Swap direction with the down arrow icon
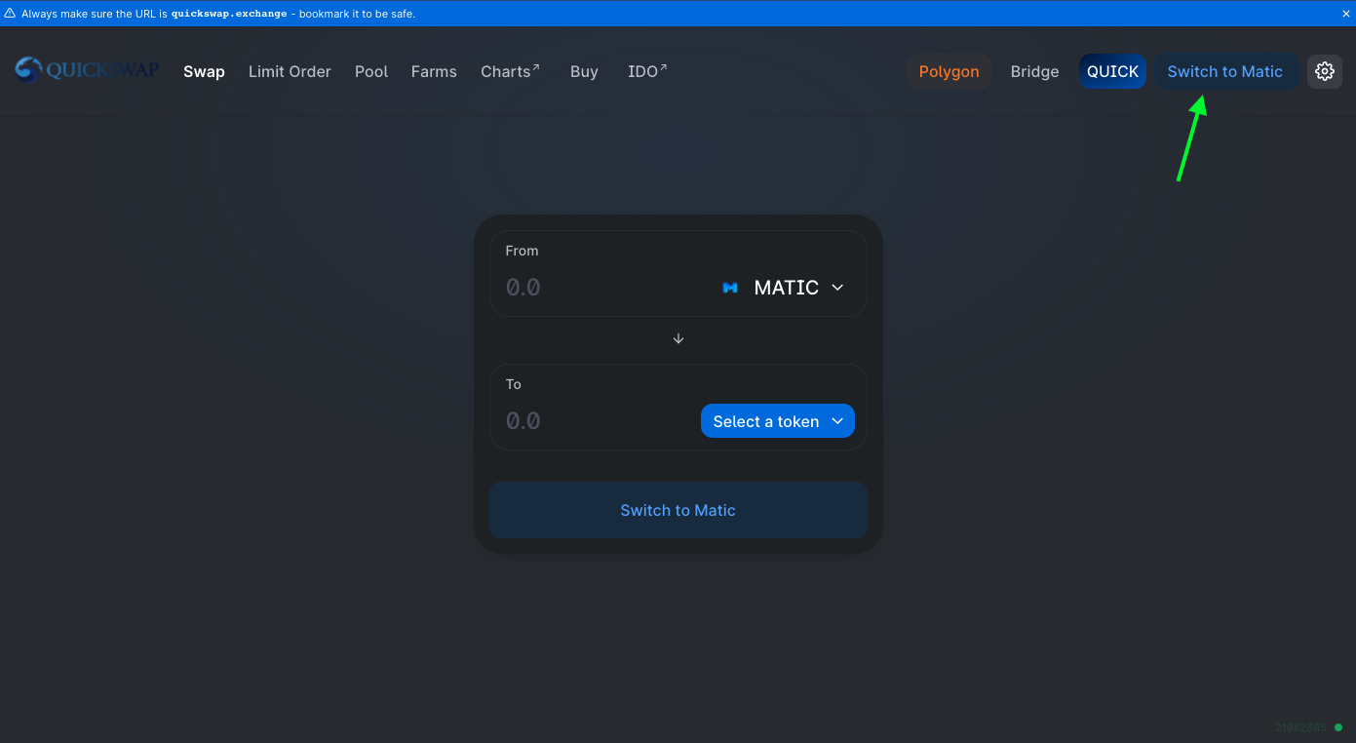 678,338
